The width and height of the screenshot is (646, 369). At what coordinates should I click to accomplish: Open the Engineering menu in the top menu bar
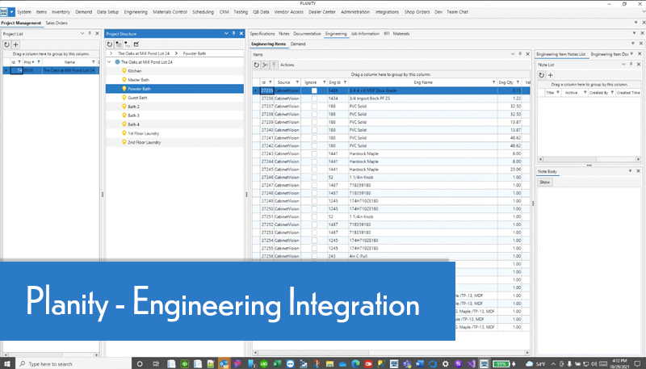[136, 12]
